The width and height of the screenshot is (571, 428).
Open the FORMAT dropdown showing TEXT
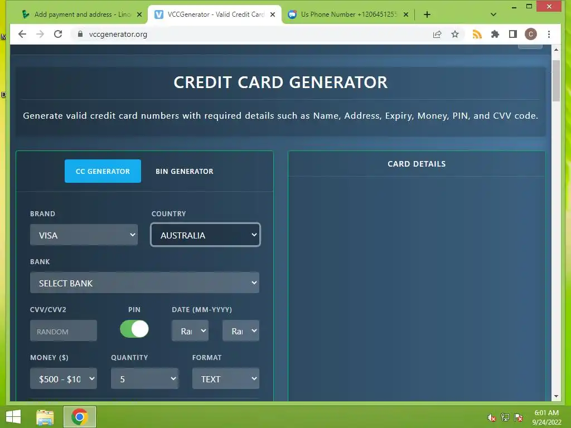tap(226, 379)
